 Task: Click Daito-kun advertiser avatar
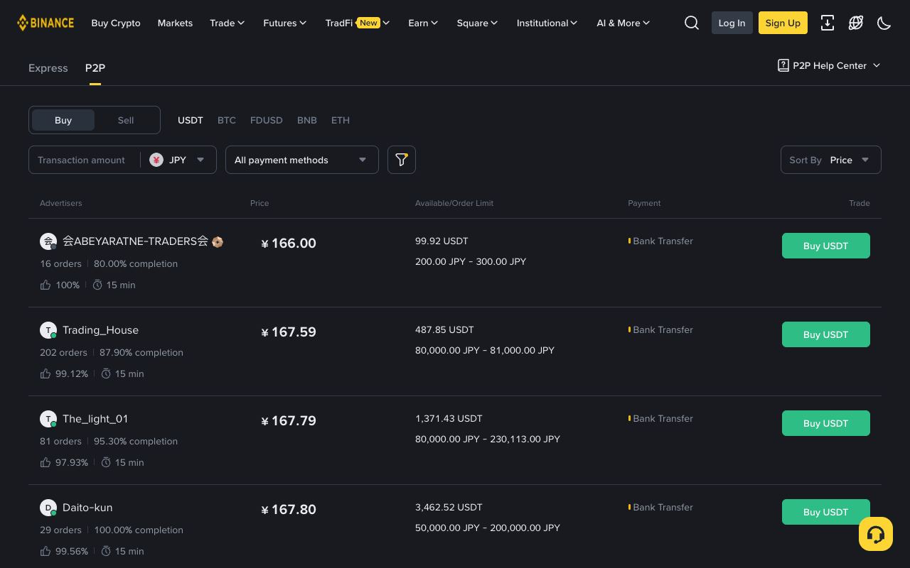[x=48, y=508]
